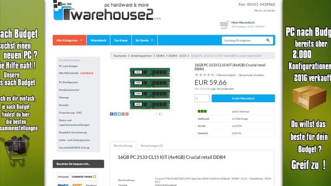
Task: Open DDR4 - 2133 breadcrumb
Action: pos(177,56)
